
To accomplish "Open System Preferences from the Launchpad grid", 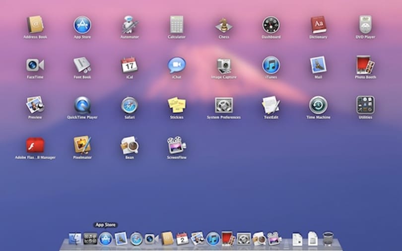I will [x=224, y=105].
